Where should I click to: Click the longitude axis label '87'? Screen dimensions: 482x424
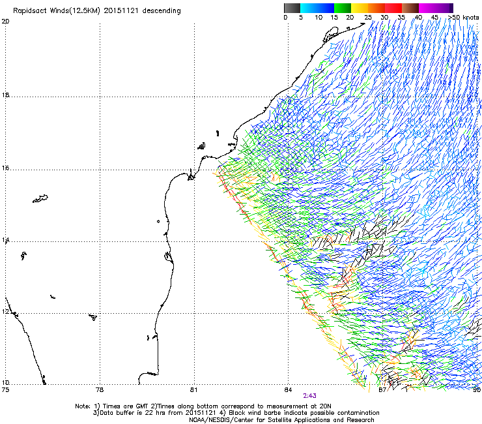382,390
